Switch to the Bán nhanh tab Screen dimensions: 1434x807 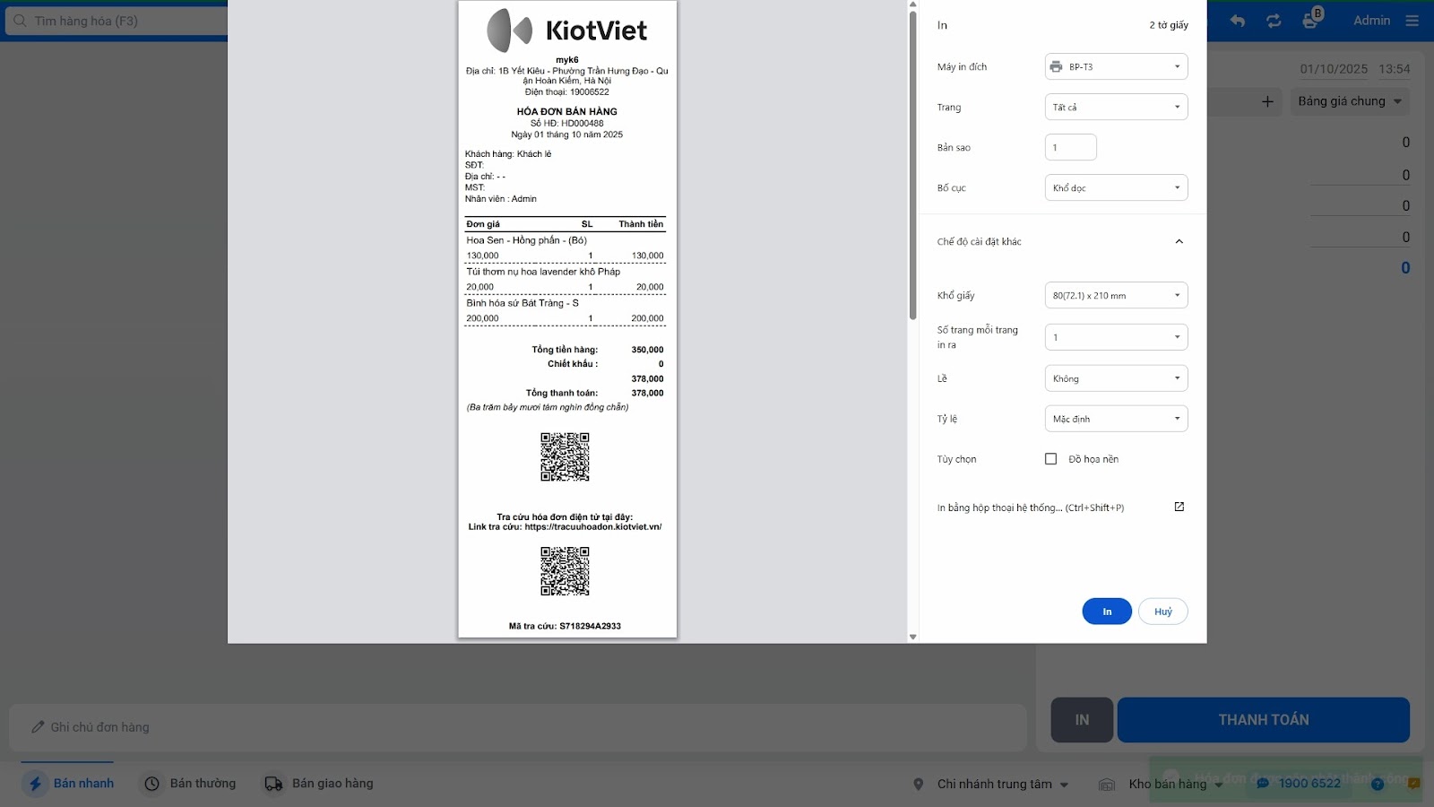click(70, 784)
